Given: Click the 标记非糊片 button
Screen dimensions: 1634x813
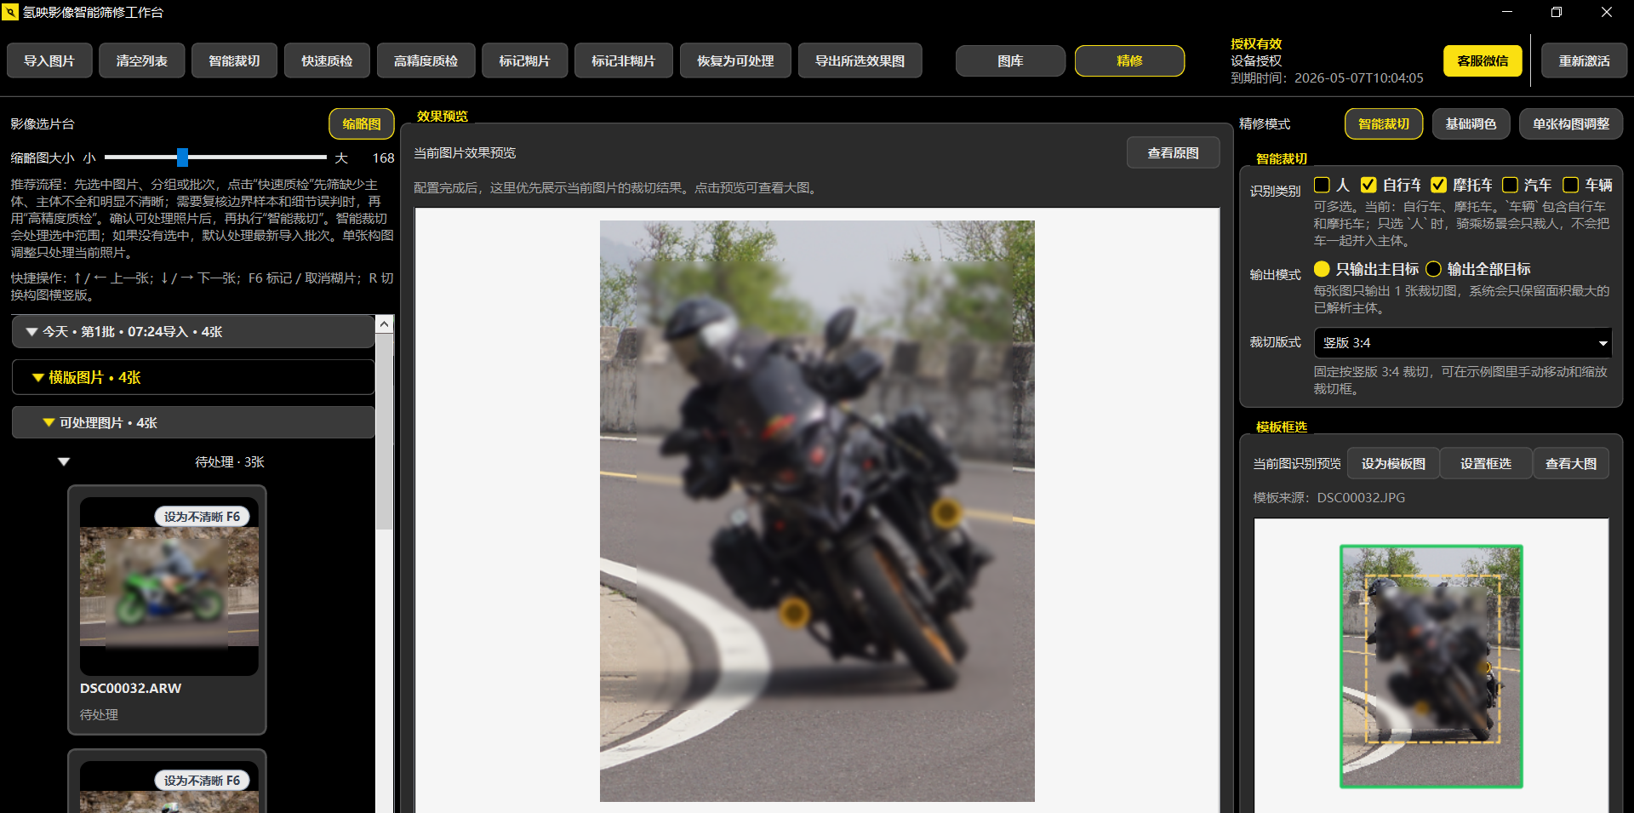Looking at the screenshot, I should point(624,61).
